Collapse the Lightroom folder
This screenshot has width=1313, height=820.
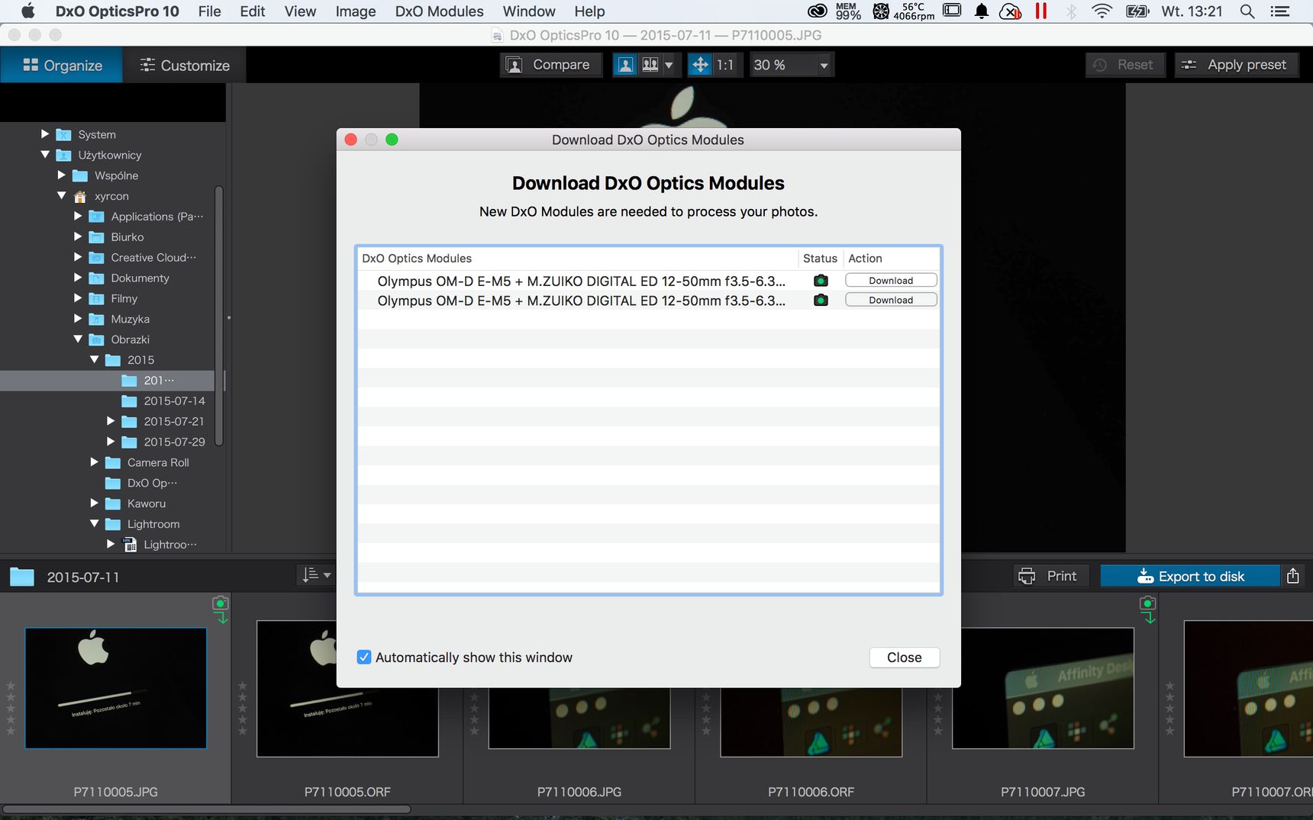(x=95, y=524)
